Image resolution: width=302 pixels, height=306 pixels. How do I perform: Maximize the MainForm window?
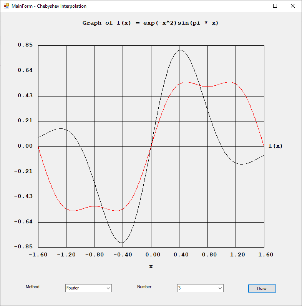[x=275, y=6]
